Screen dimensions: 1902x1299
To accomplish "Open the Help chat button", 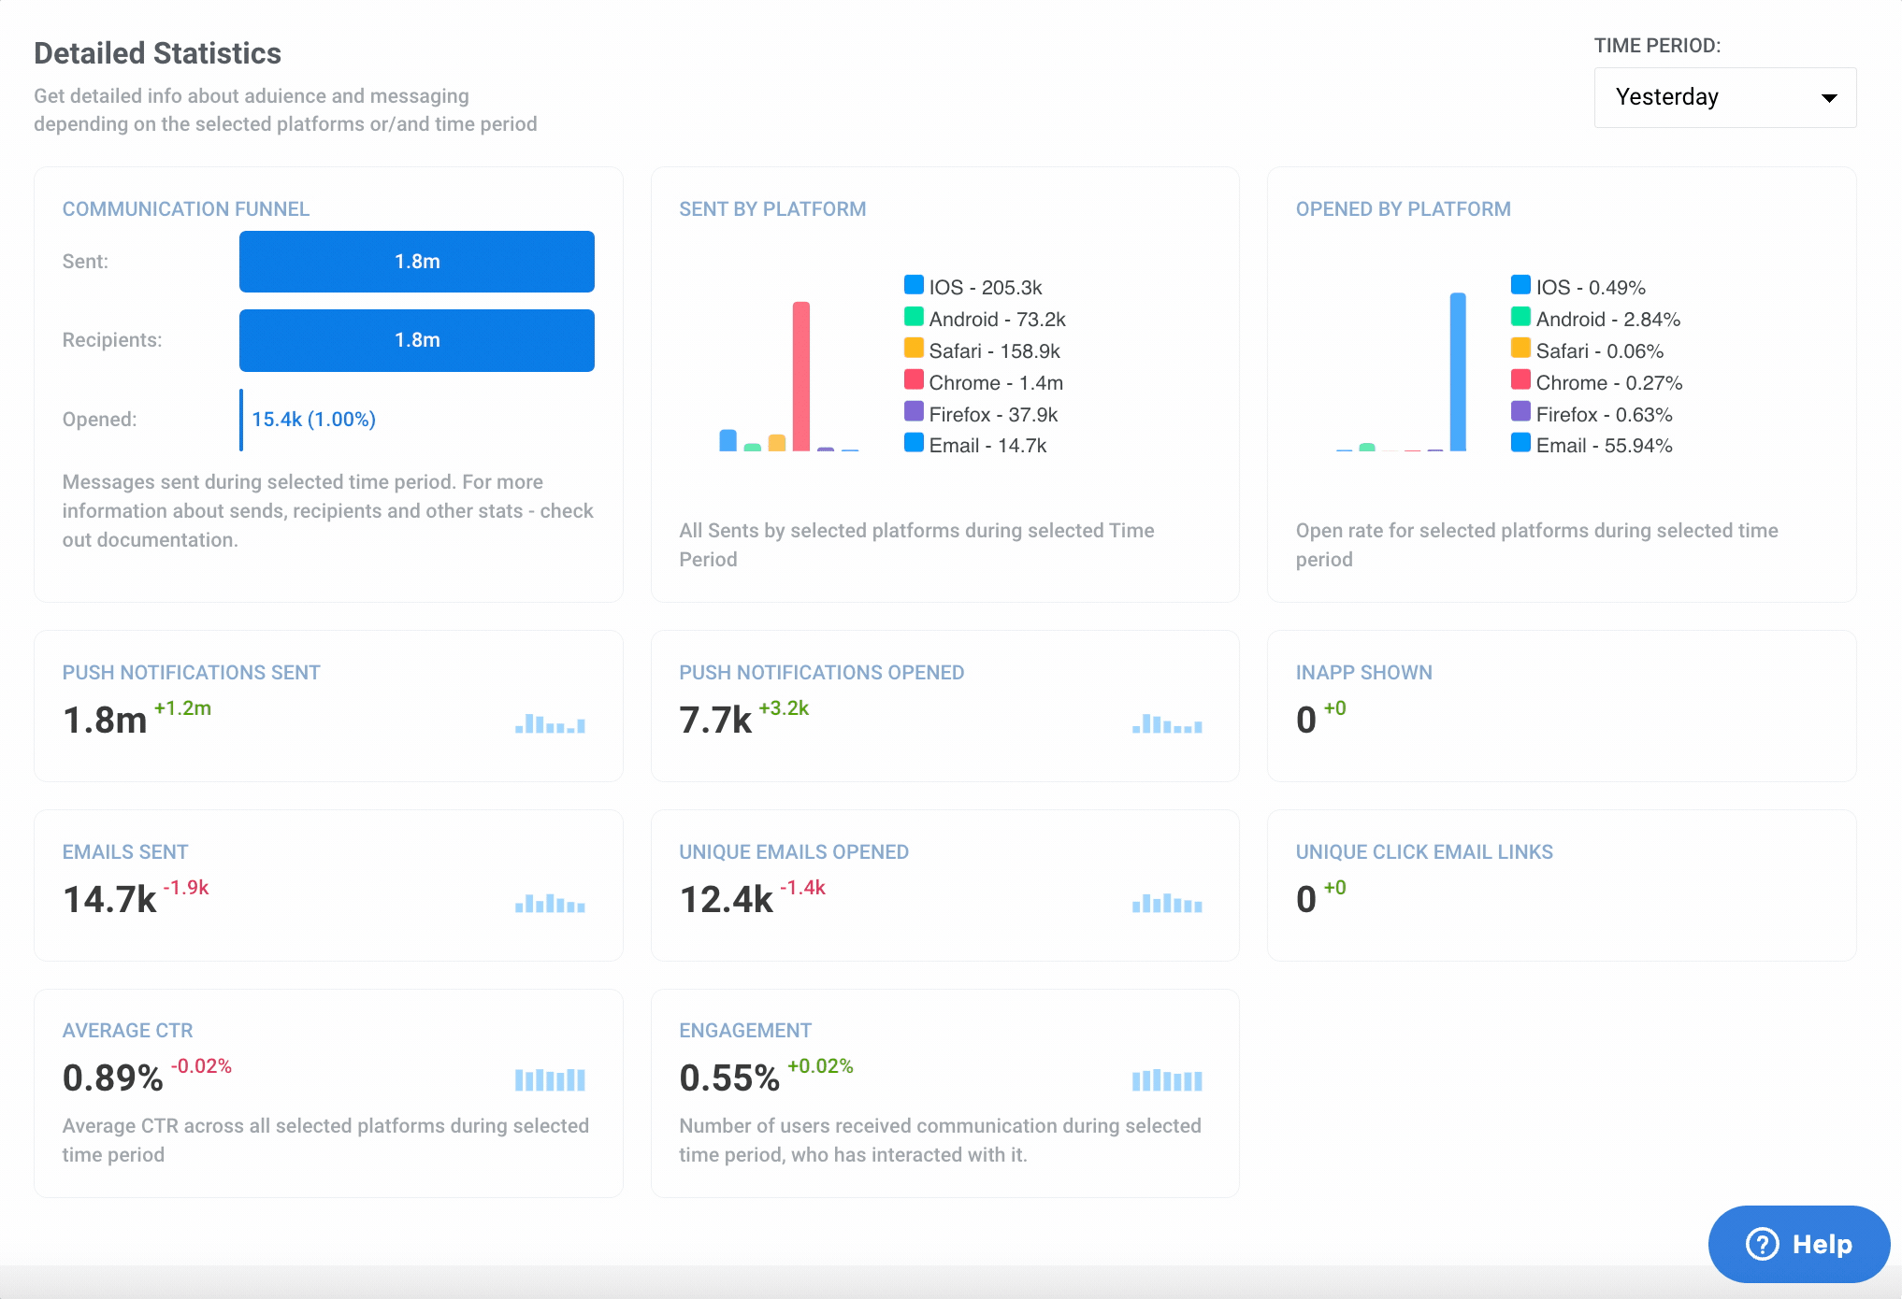I will [1798, 1244].
